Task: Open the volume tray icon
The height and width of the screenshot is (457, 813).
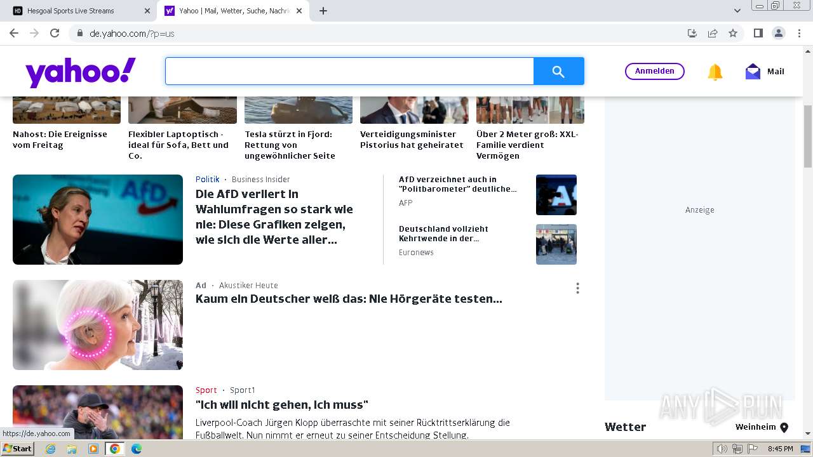Action: click(x=722, y=449)
